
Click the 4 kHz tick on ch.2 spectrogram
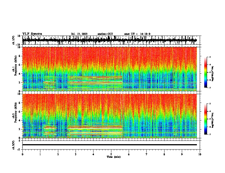click(20, 120)
